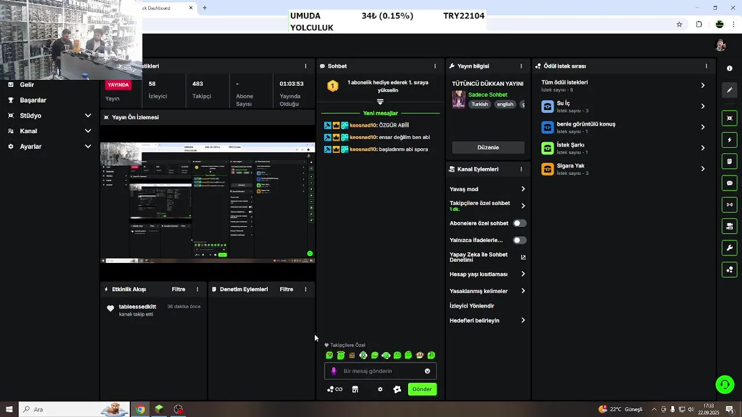Toggle the wrench channel actions panel icon
Image resolution: width=742 pixels, height=417 pixels.
(729, 248)
